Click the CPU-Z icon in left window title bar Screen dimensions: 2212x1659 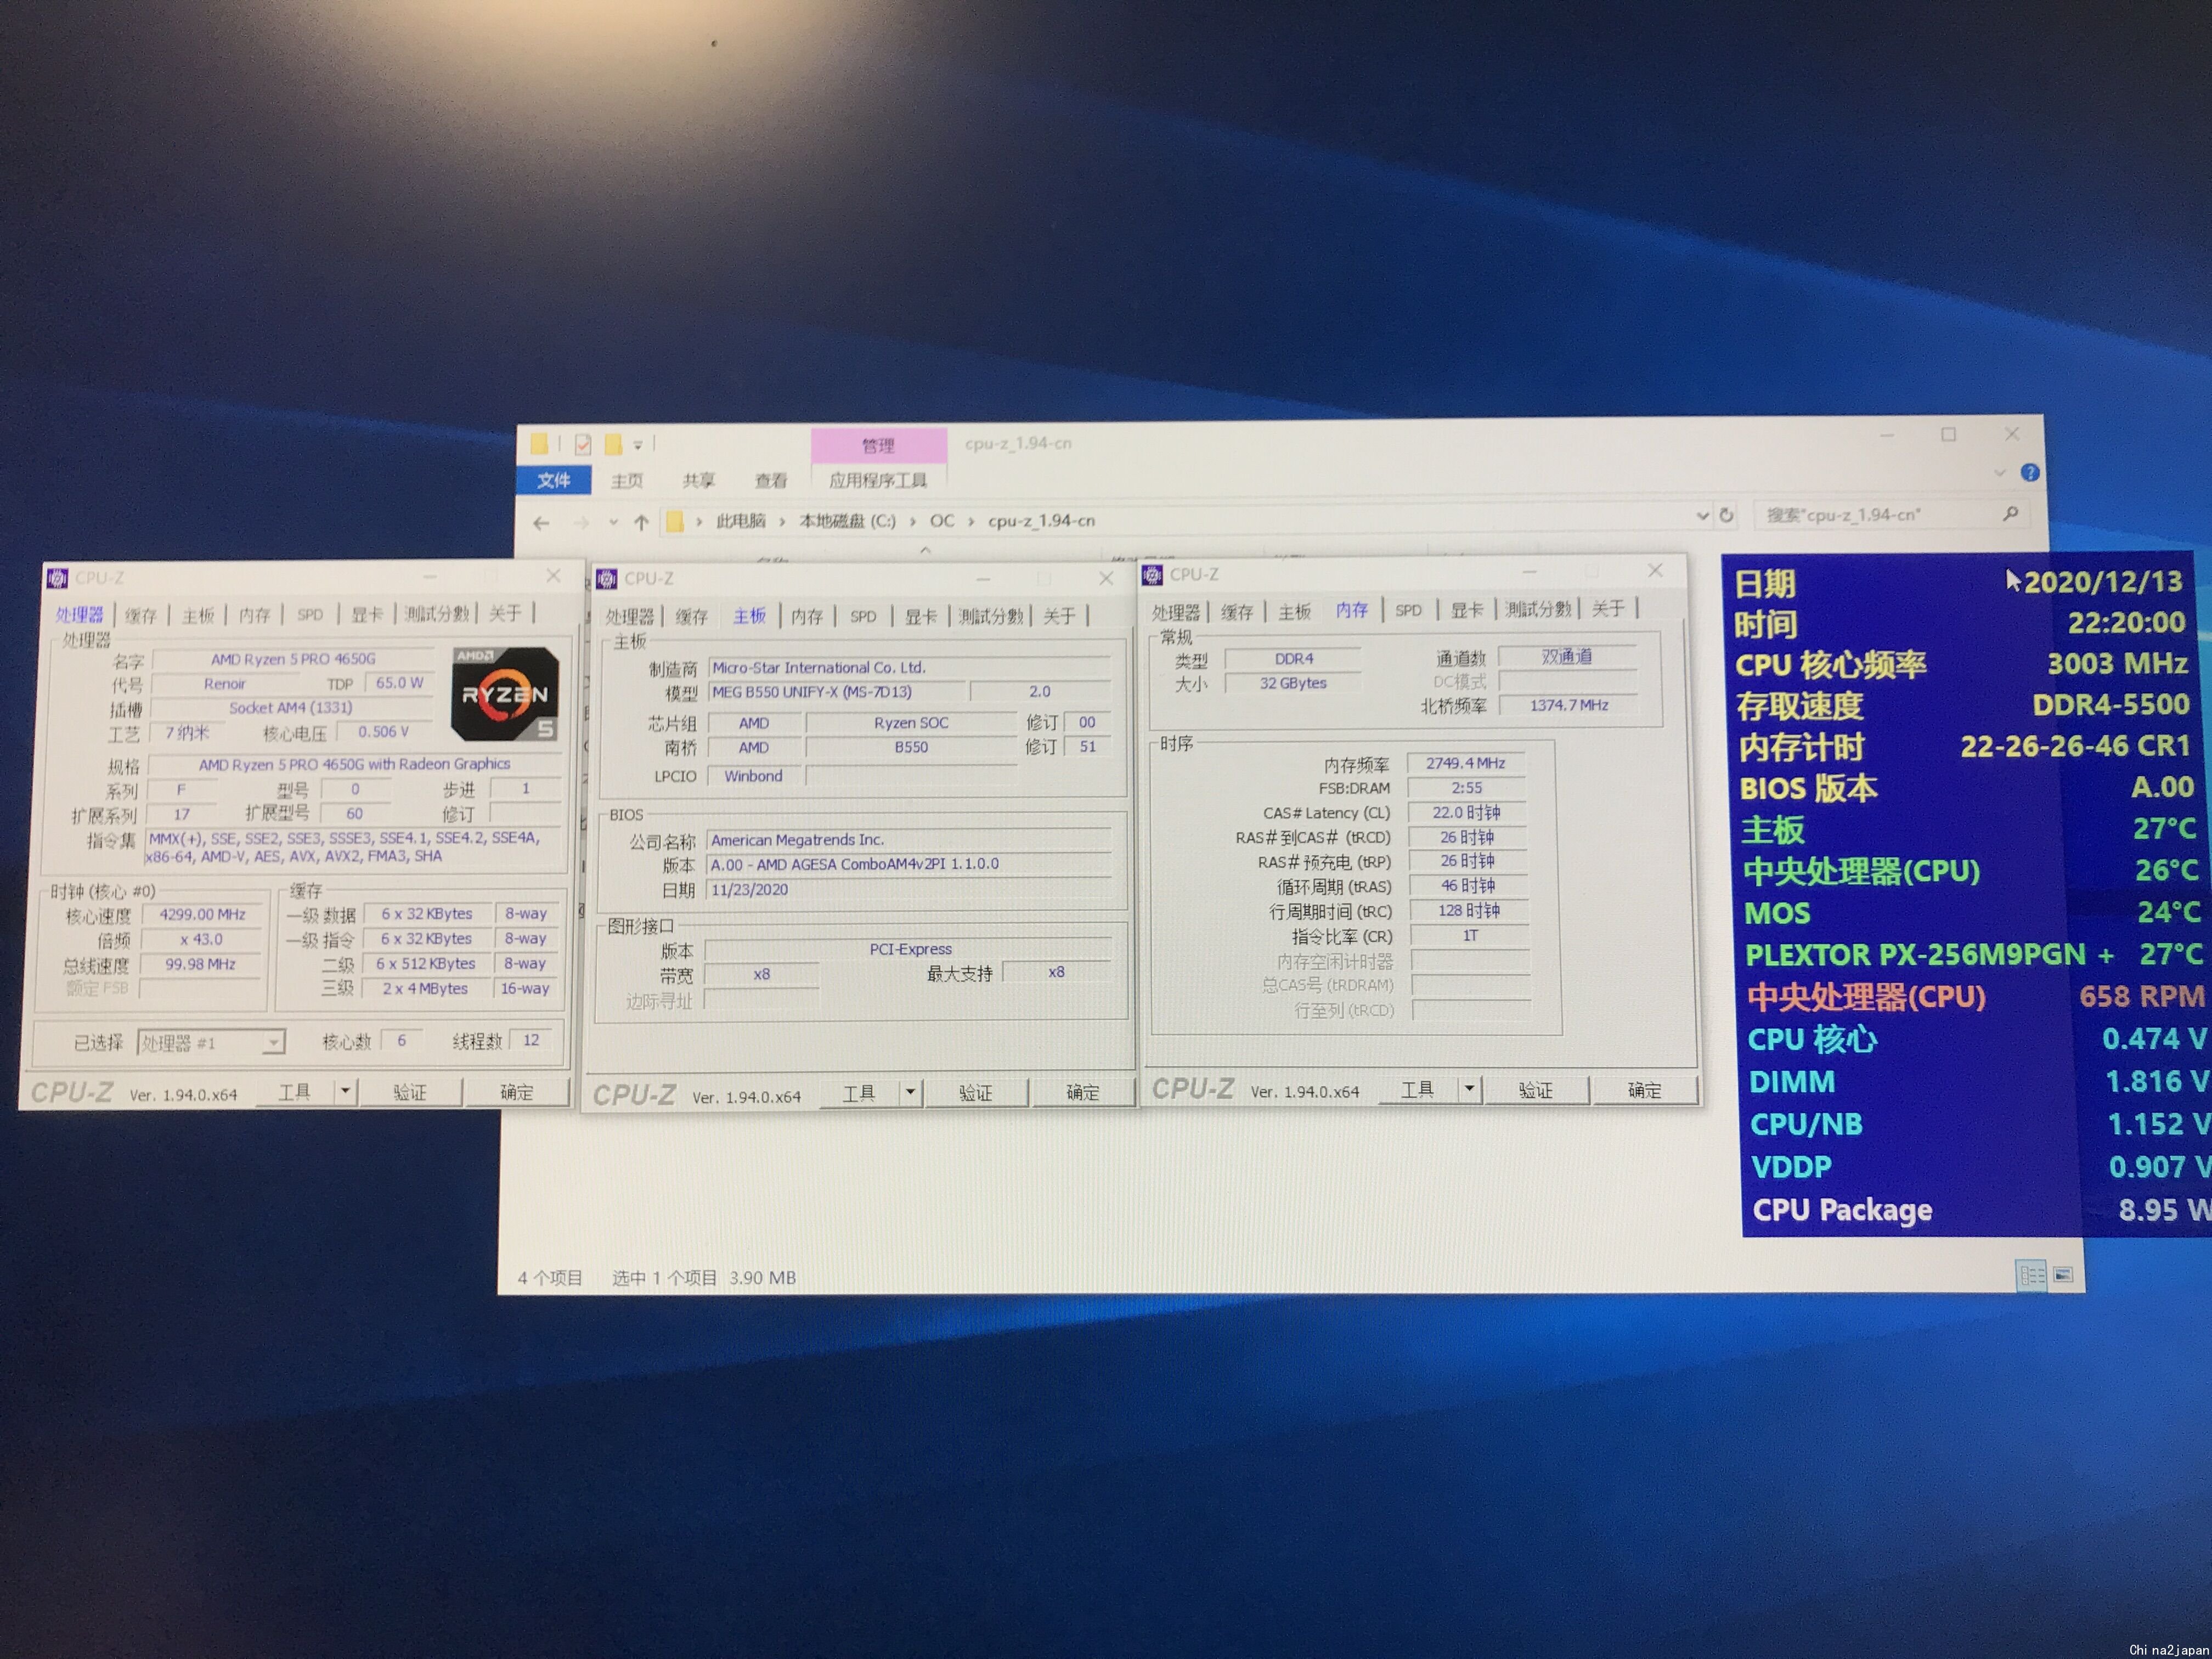click(x=57, y=578)
